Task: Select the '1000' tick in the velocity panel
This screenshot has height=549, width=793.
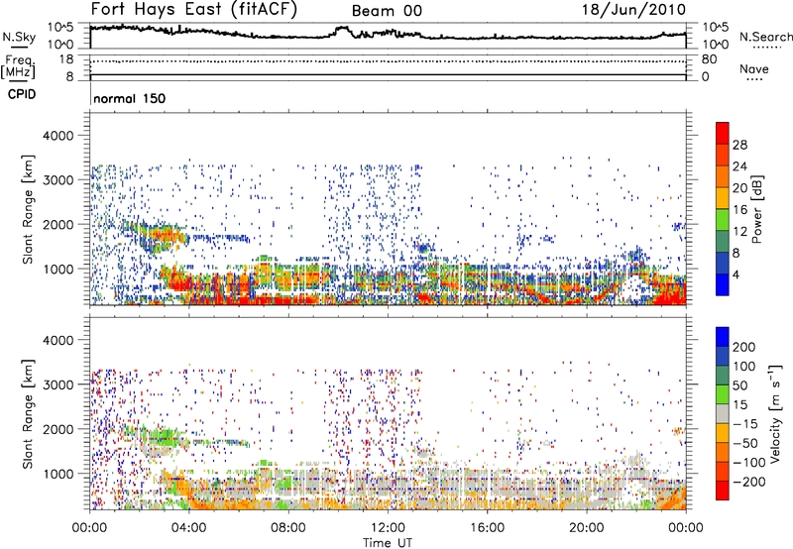Action: pos(57,474)
